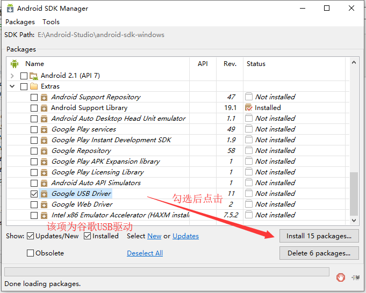
Task: Check the Google Play services checkbox
Action: pyautogui.click(x=34, y=129)
